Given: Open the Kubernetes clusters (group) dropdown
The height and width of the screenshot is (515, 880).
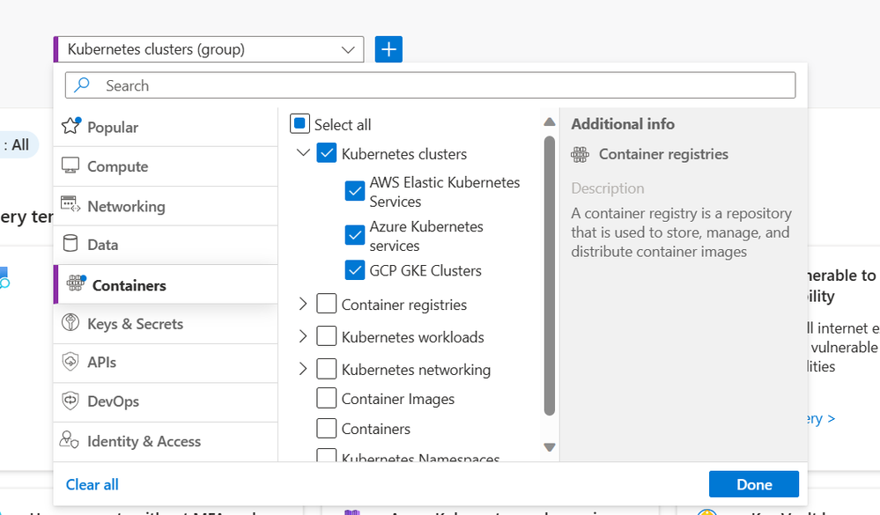Looking at the screenshot, I should [x=209, y=49].
